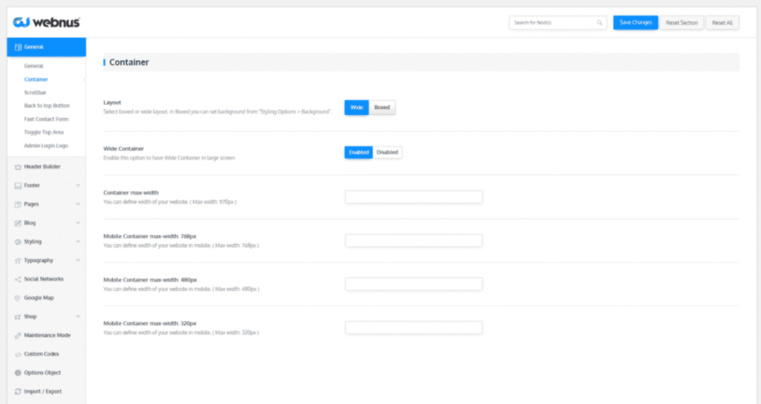Viewport: 761px width, 404px height.
Task: Set Layout to Wide
Action: coord(357,108)
